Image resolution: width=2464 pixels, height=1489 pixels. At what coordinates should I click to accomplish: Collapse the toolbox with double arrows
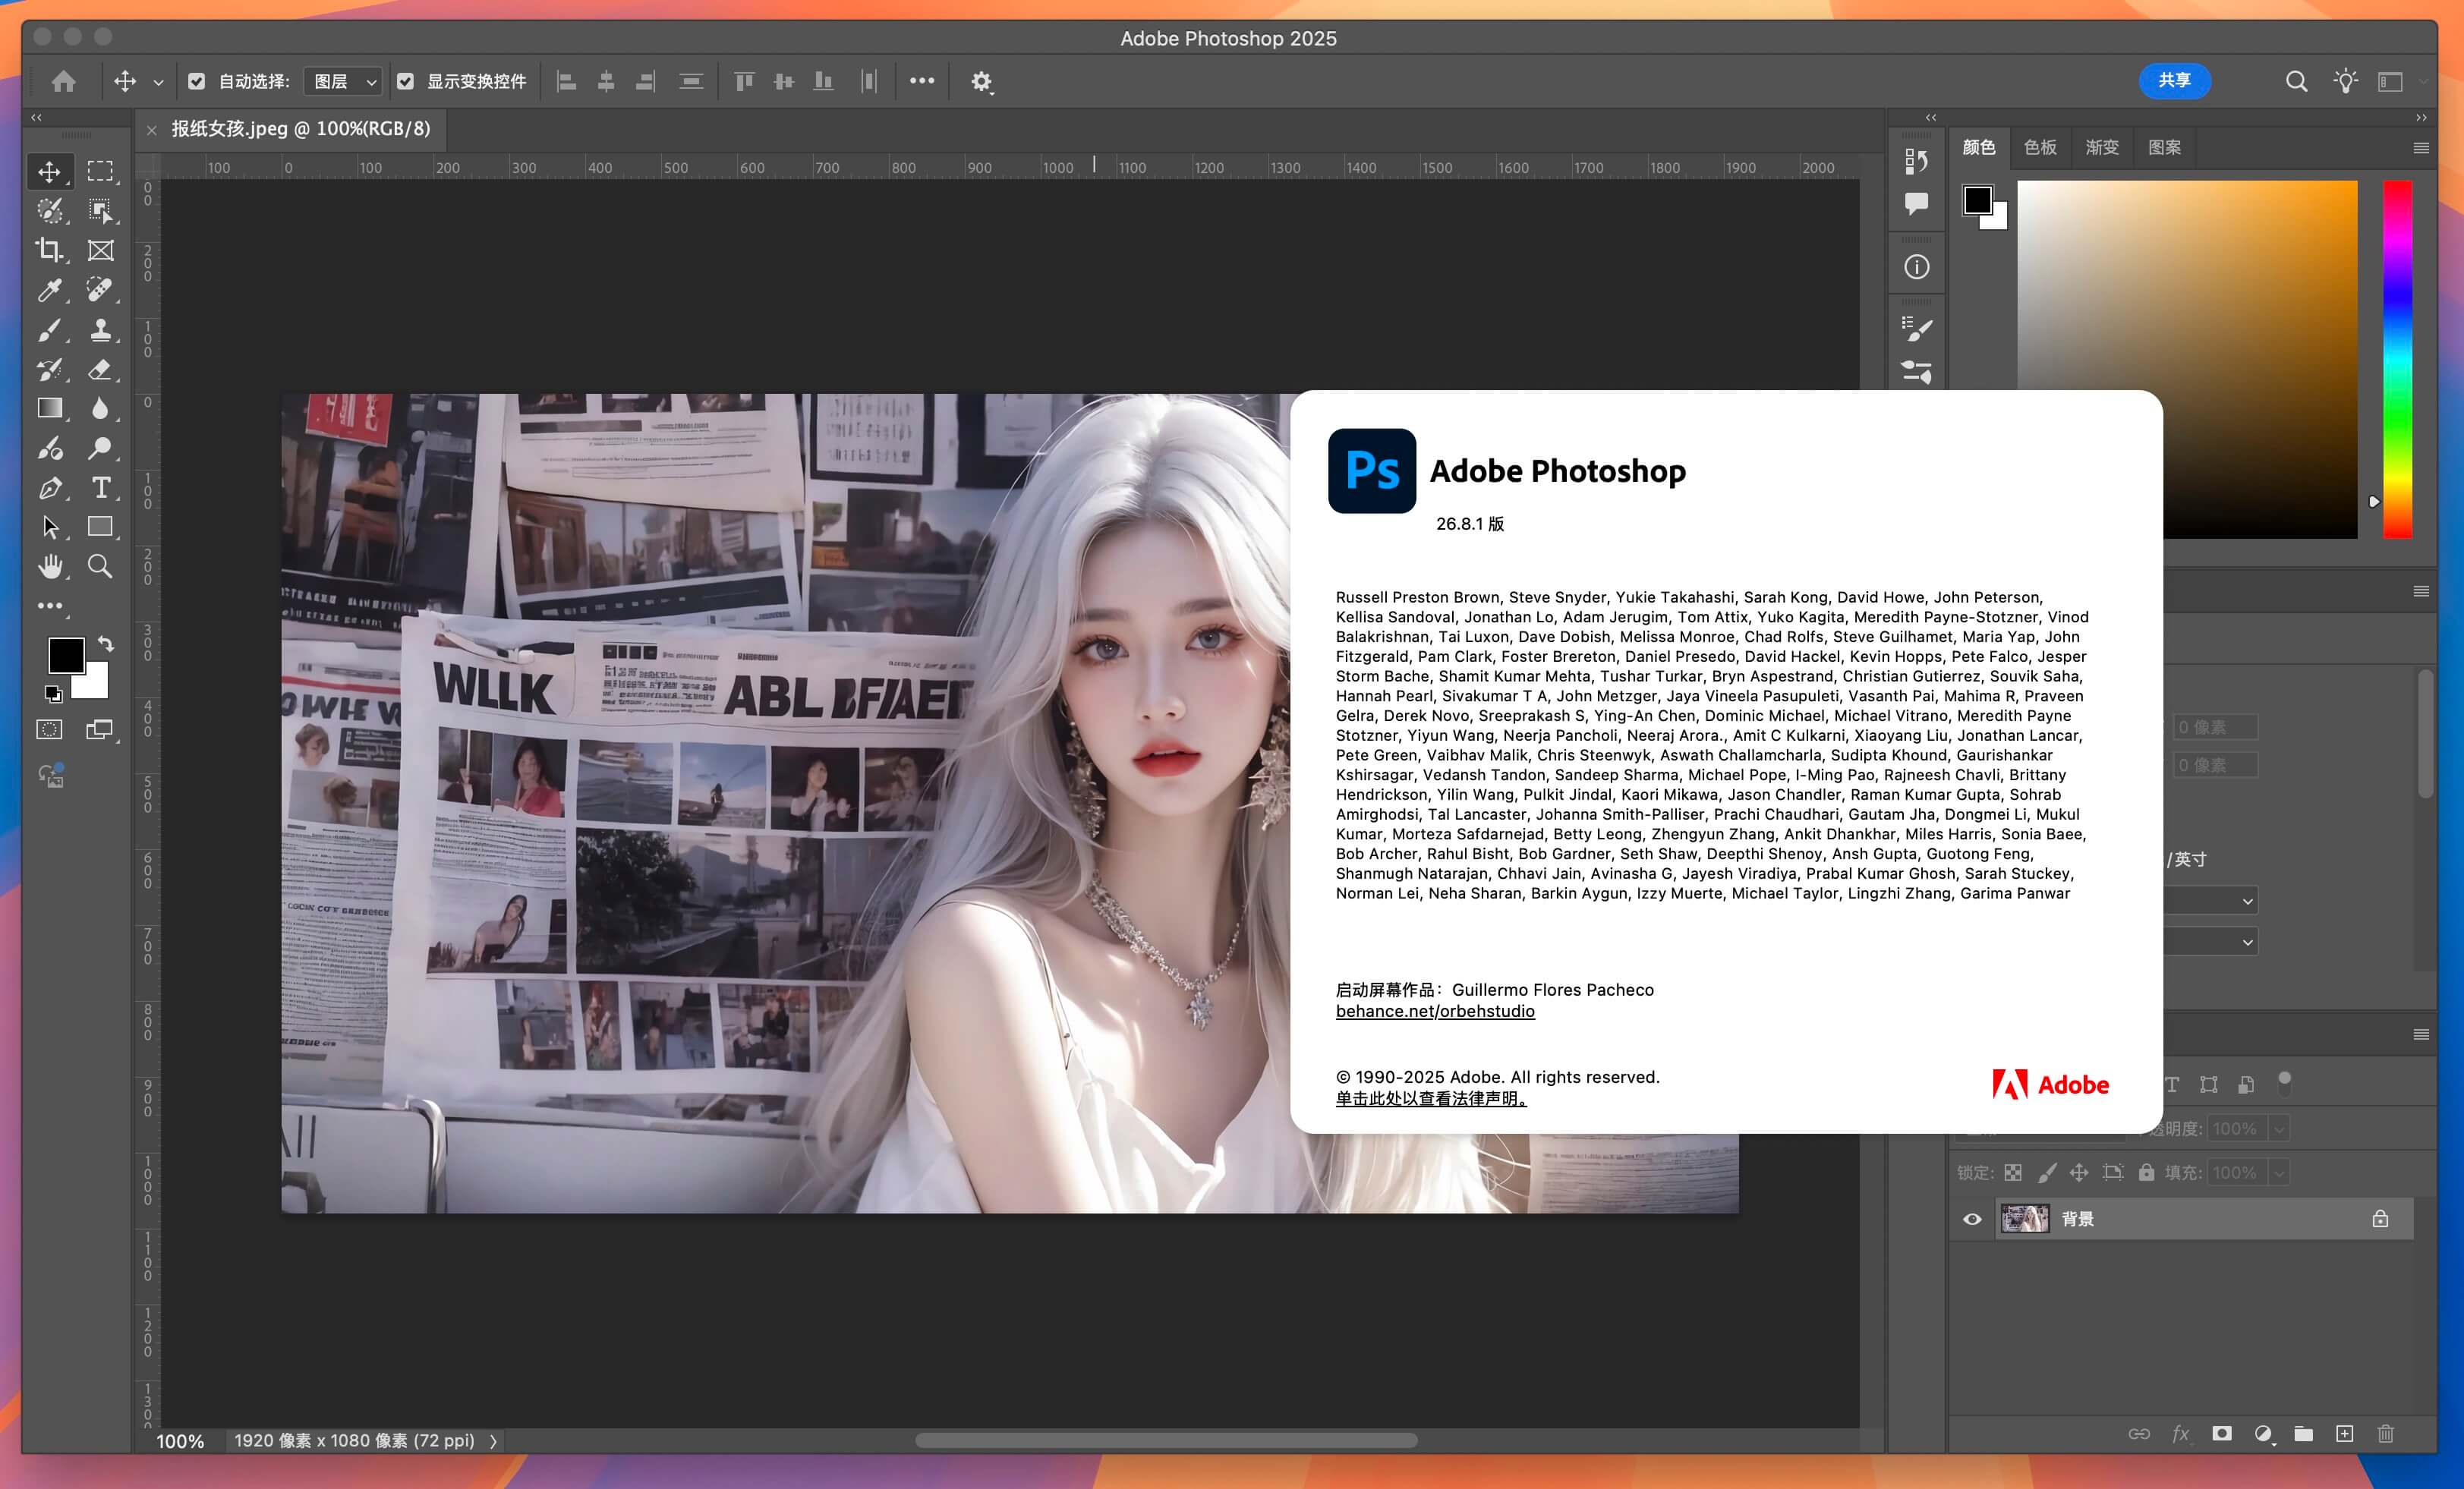36,117
